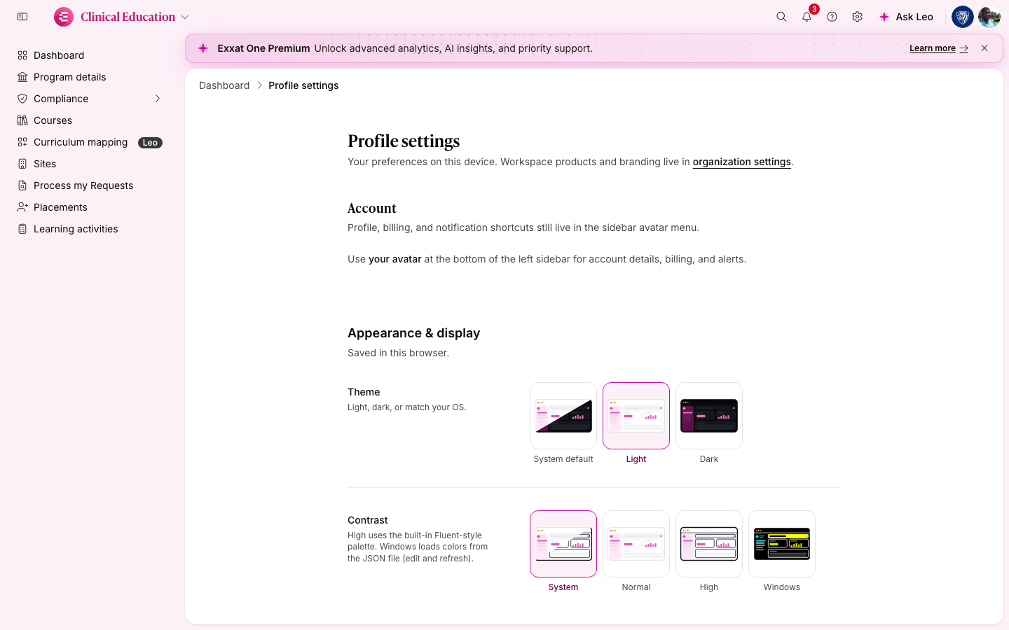Viewport: 1009px width, 630px height.
Task: Open the search magnifier icon
Action: click(x=781, y=17)
